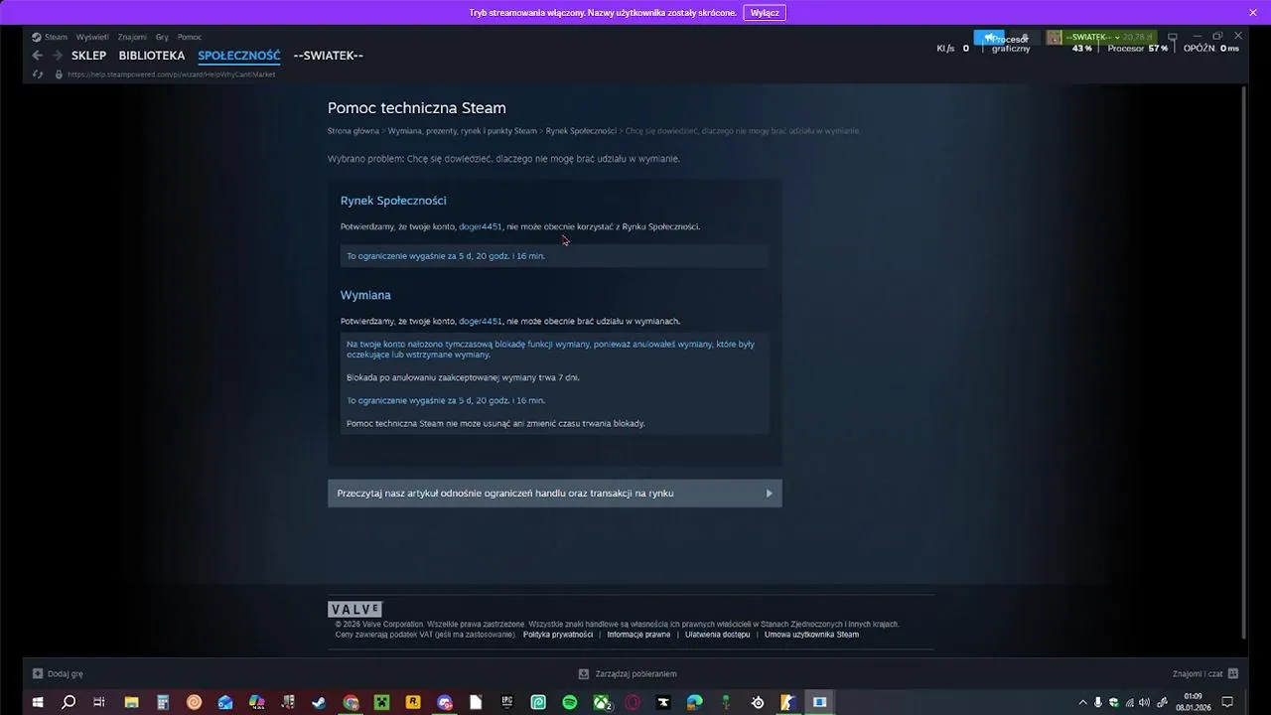Viewport: 1271px width, 715px height.
Task: Click the Wyłącz streaming mode button
Action: tap(765, 13)
